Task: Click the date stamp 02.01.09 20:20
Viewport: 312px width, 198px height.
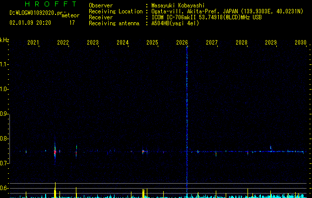Action: click(x=30, y=23)
